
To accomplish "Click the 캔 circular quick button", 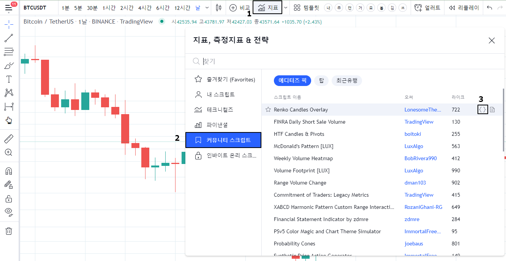I will 350,8.
